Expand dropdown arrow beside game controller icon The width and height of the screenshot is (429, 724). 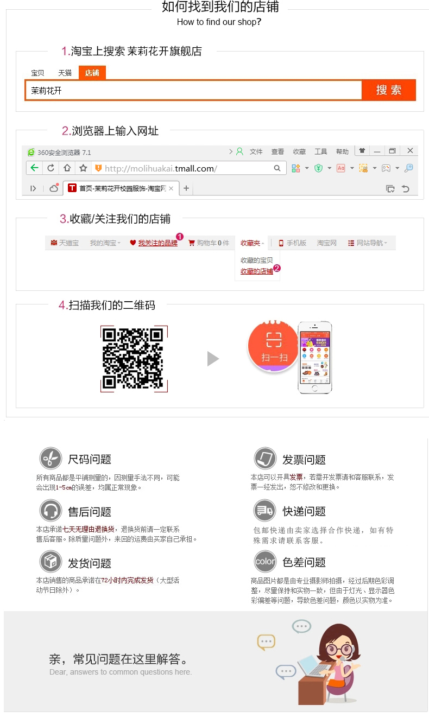click(397, 168)
